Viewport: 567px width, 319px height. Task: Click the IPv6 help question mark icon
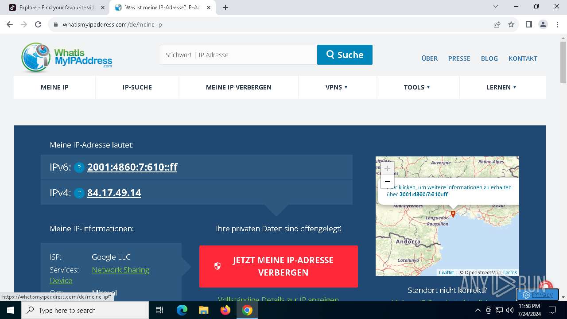coord(79,167)
